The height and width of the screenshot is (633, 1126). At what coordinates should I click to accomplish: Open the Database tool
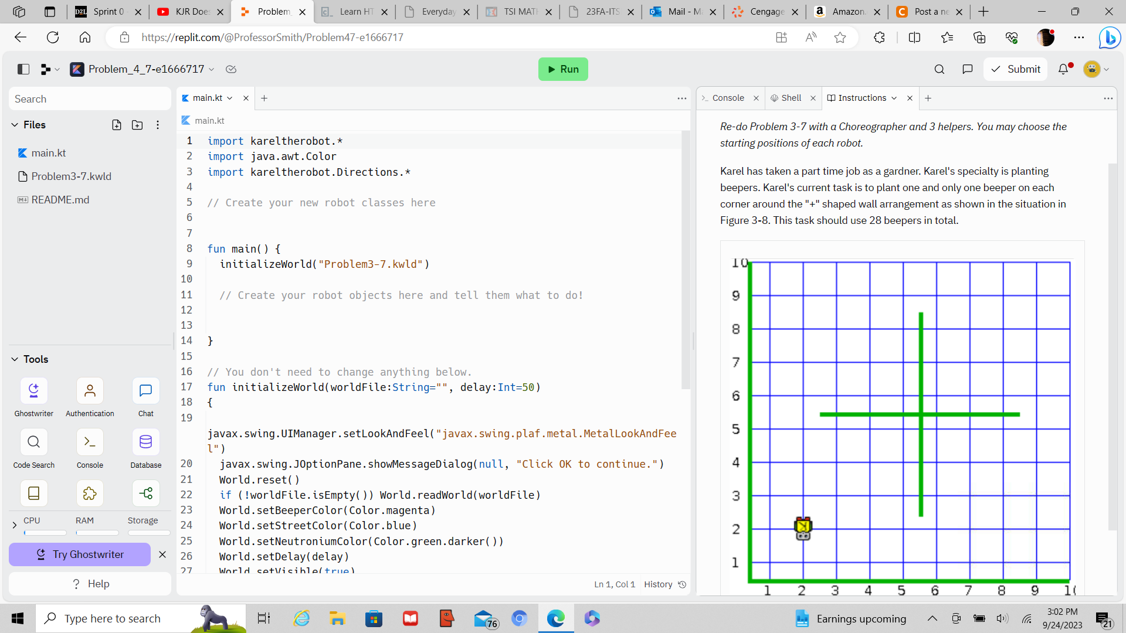point(145,443)
